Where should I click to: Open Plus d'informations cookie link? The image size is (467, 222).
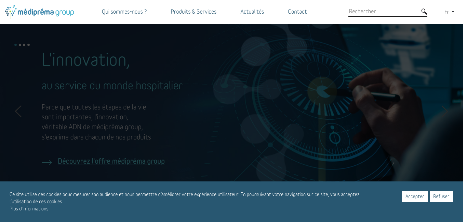[29, 209]
